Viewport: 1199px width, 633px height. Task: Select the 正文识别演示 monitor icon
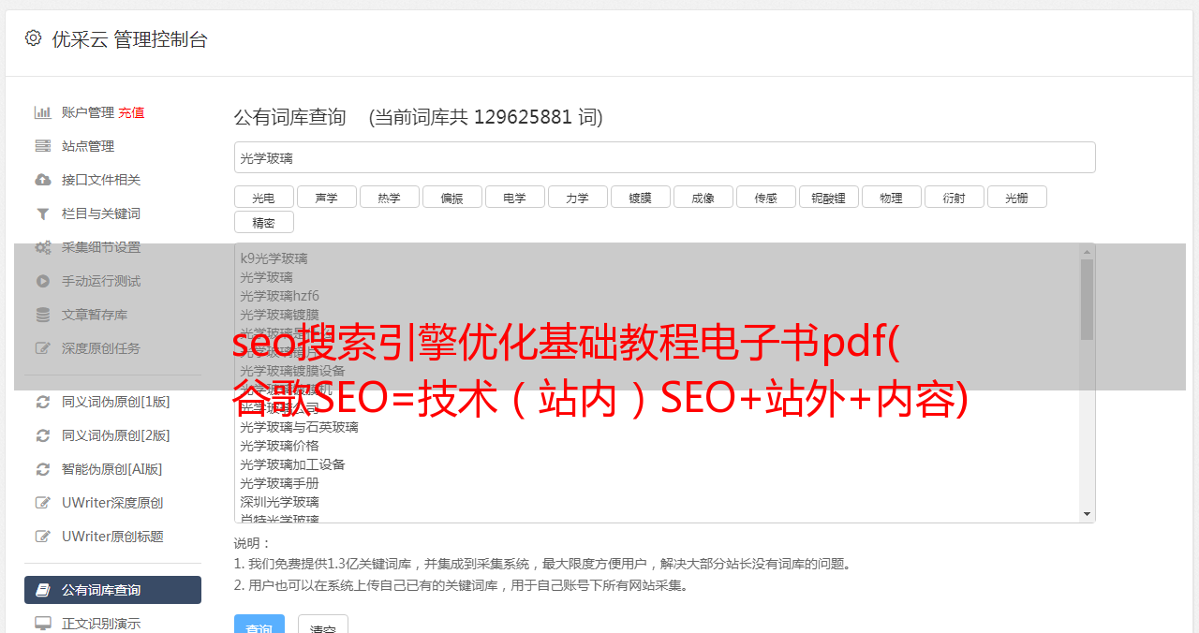coord(43,624)
